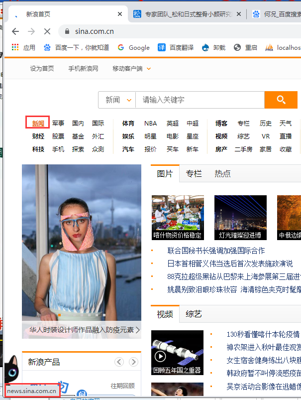Click 往期回顾 link
The height and width of the screenshot is (400, 301).
coord(122,386)
